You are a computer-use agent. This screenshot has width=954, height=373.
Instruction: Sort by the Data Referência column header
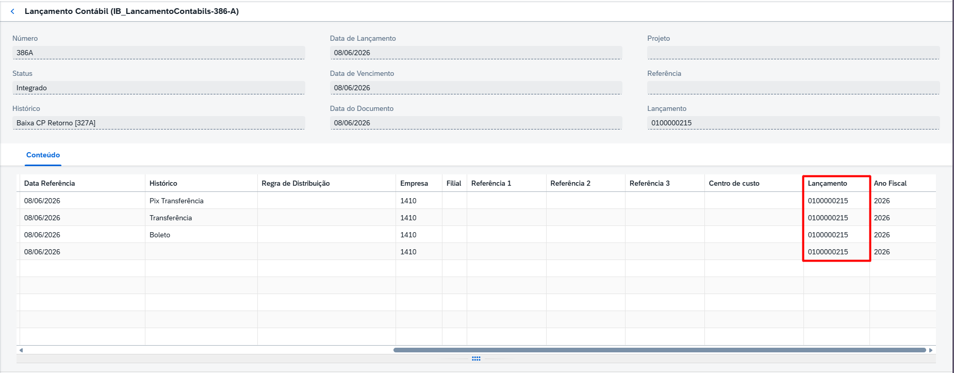point(83,183)
